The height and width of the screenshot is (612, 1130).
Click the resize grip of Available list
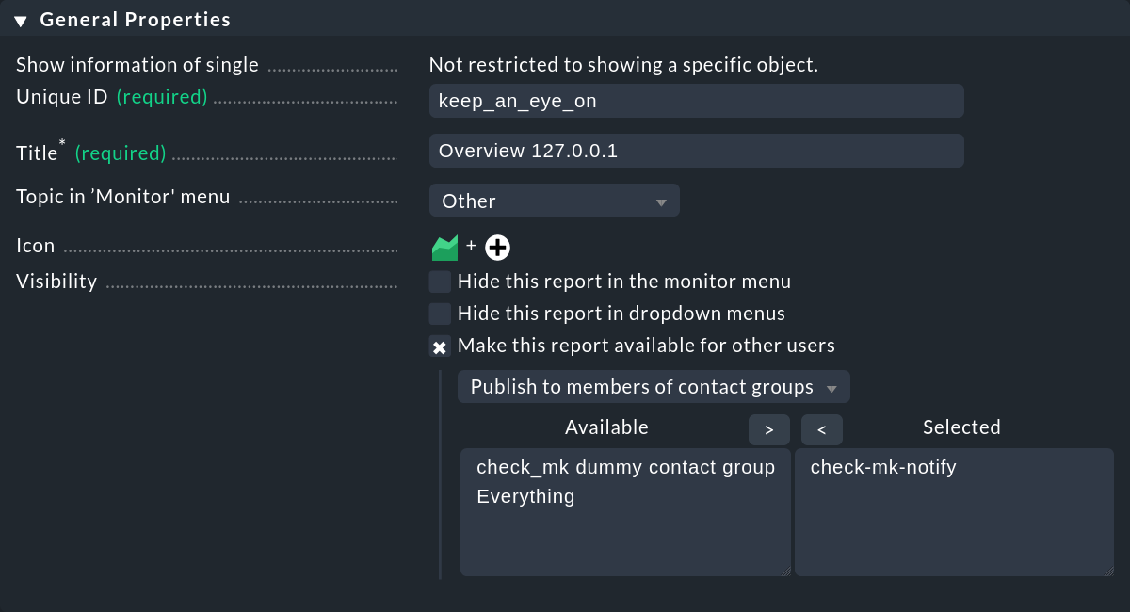(x=784, y=570)
